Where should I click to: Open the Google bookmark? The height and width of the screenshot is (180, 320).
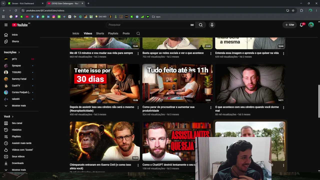(11, 17)
